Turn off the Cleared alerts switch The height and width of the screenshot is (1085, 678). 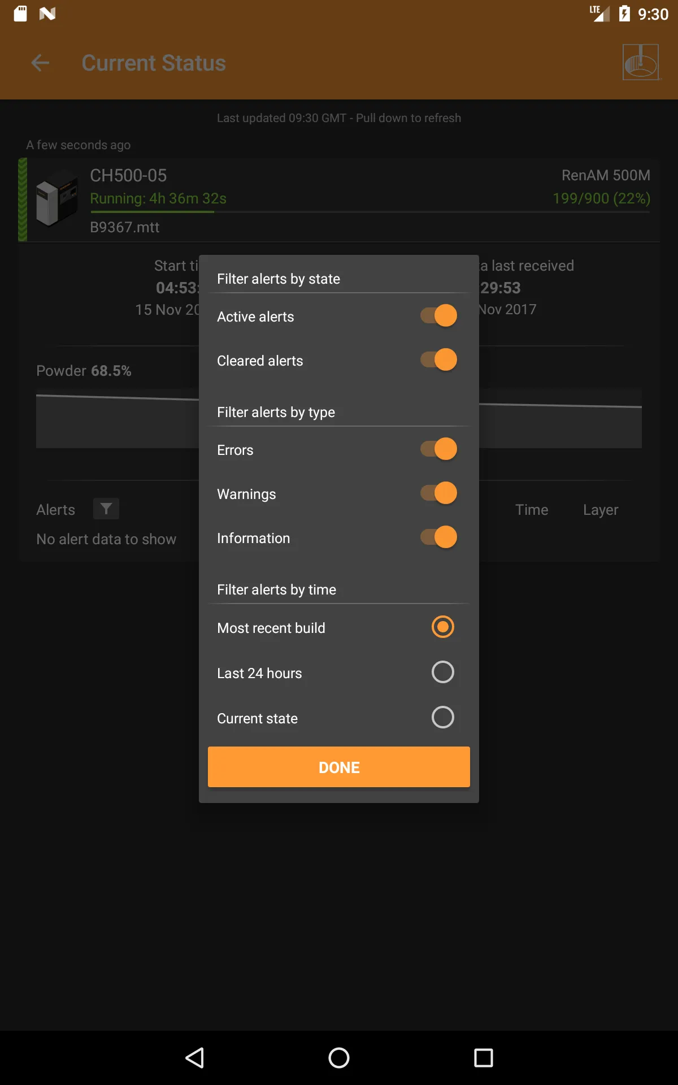(x=439, y=359)
